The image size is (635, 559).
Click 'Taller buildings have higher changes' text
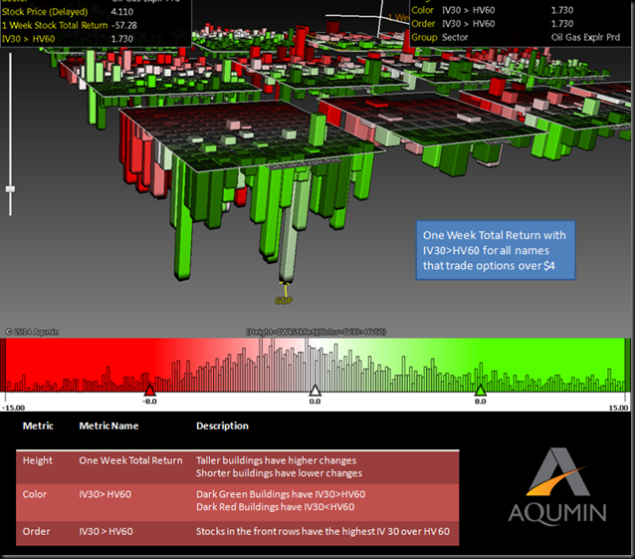(276, 460)
